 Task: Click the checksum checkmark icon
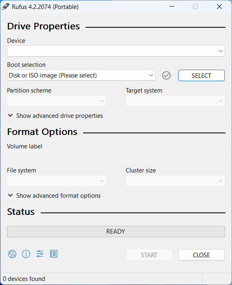click(x=166, y=75)
